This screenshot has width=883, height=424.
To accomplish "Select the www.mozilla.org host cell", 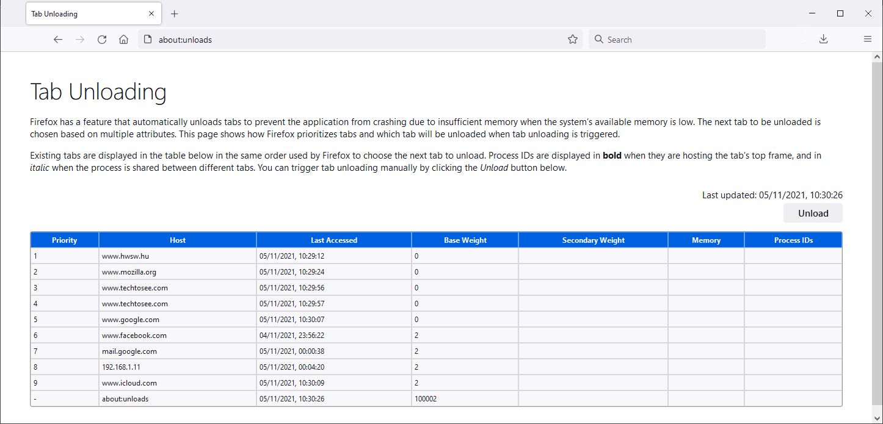I will click(x=178, y=272).
